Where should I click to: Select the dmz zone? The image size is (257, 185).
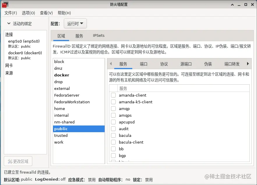pos(79,68)
